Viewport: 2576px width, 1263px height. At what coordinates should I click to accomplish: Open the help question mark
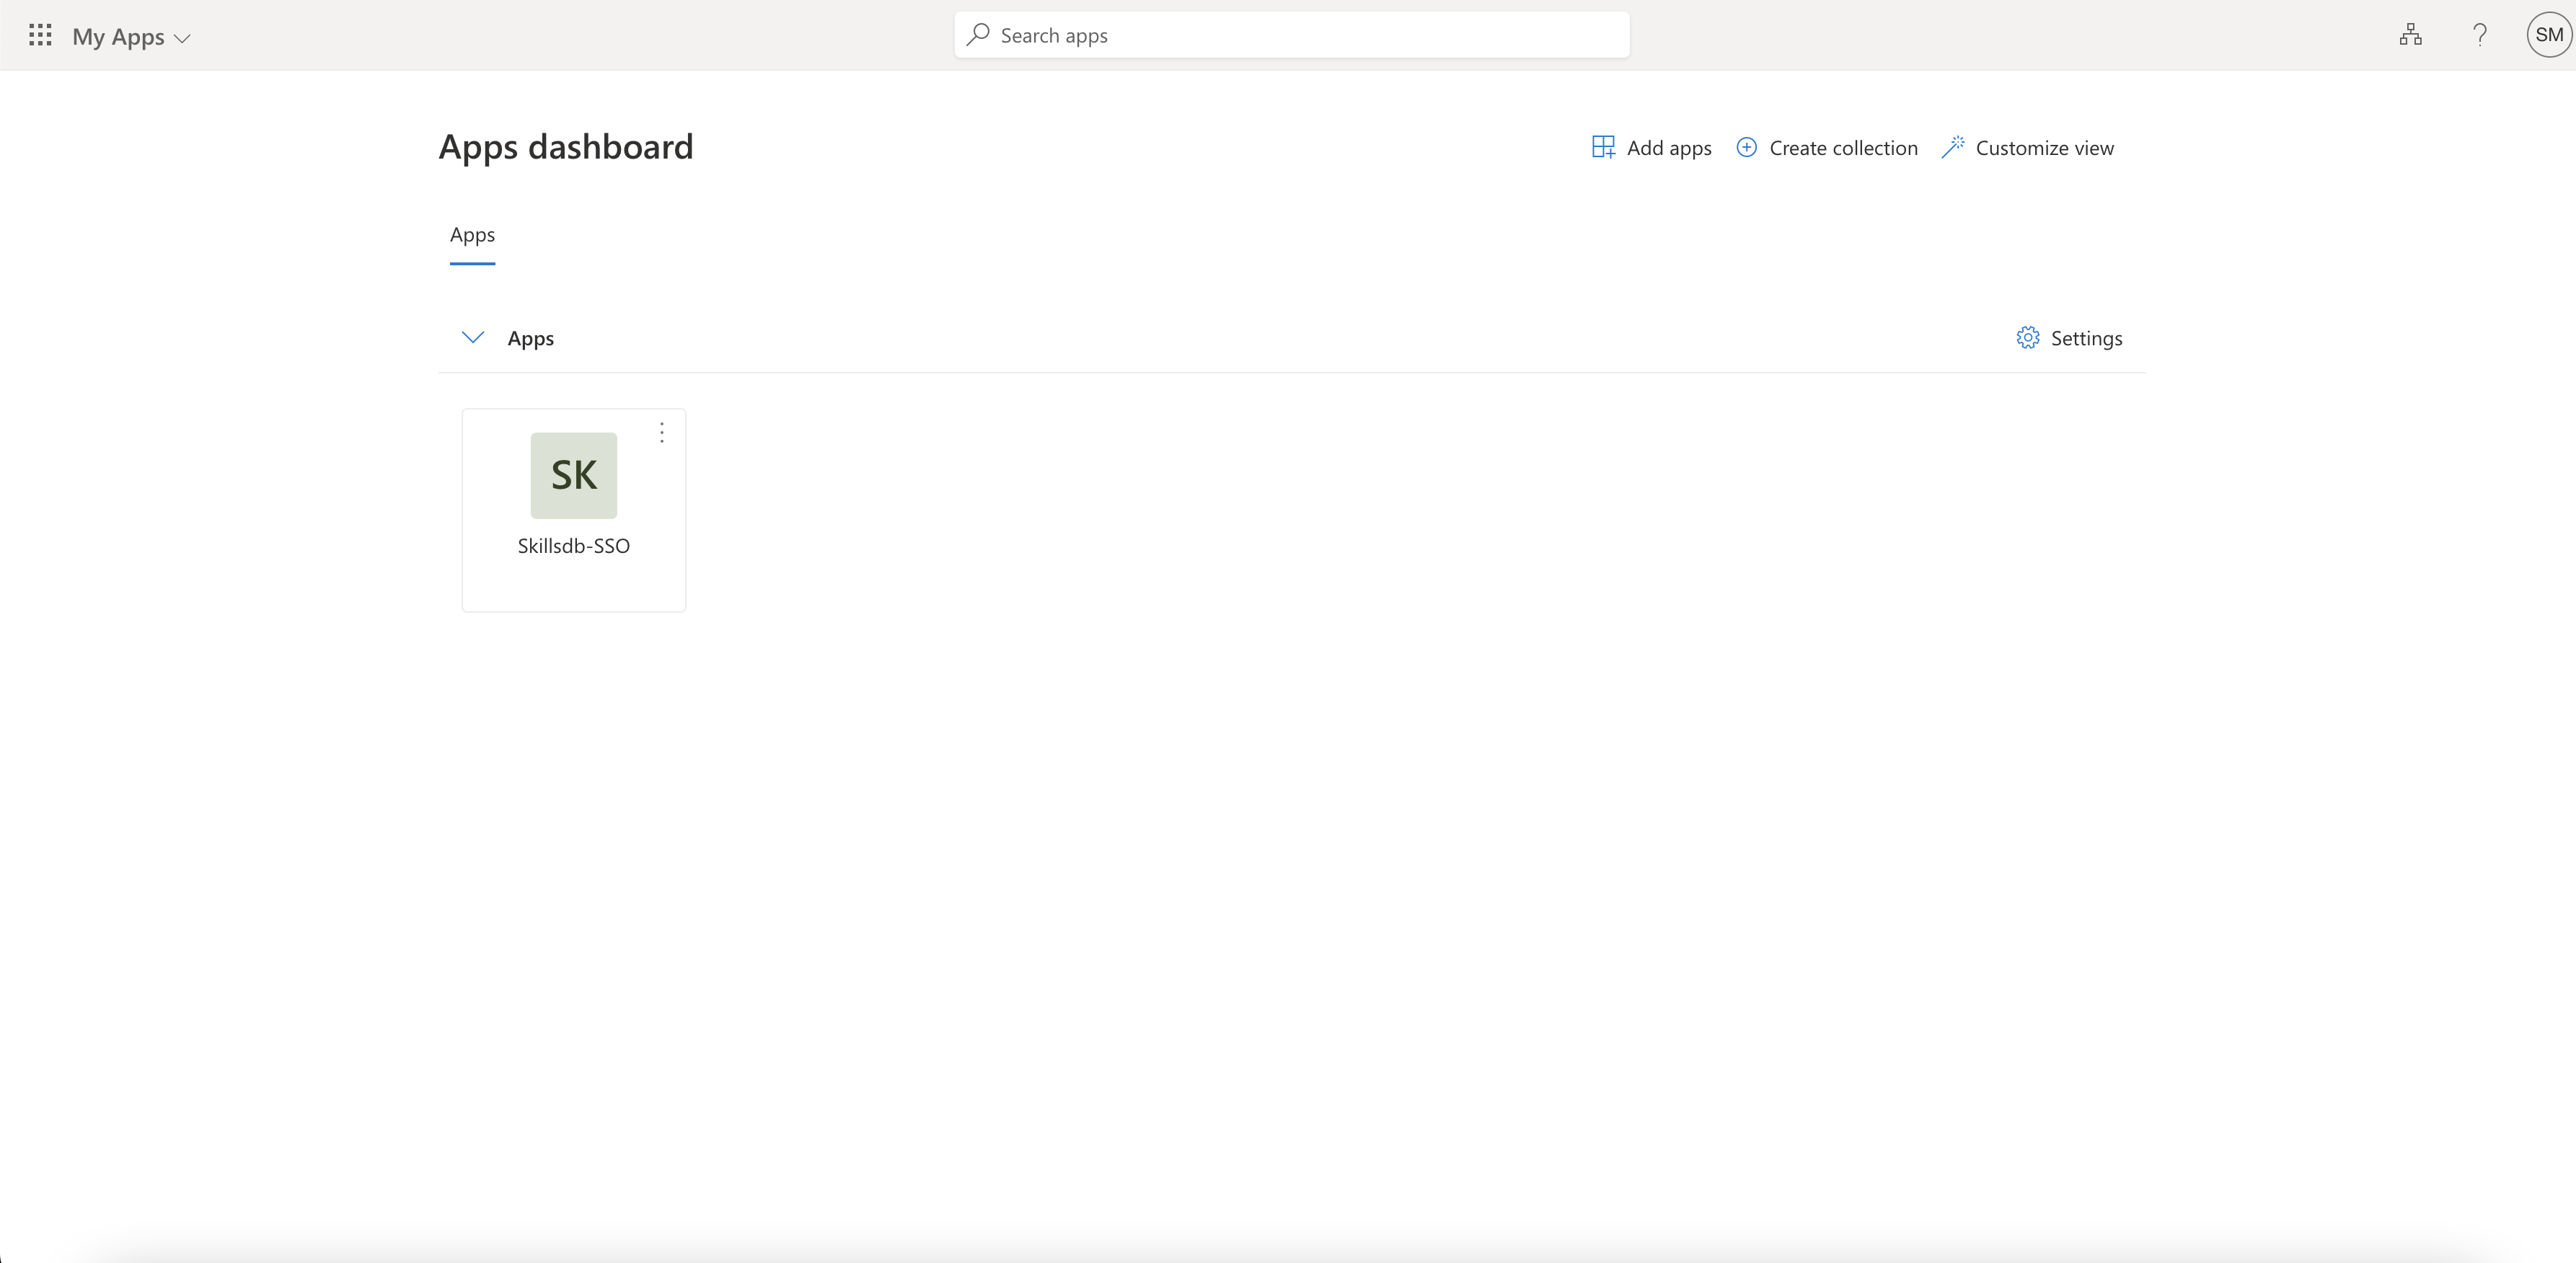[x=2480, y=35]
